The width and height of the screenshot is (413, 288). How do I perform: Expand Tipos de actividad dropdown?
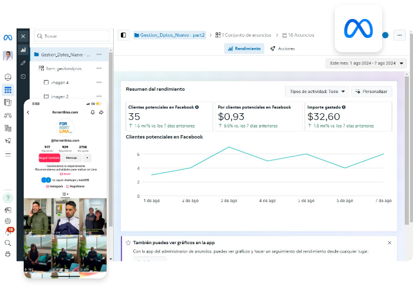[x=316, y=91]
